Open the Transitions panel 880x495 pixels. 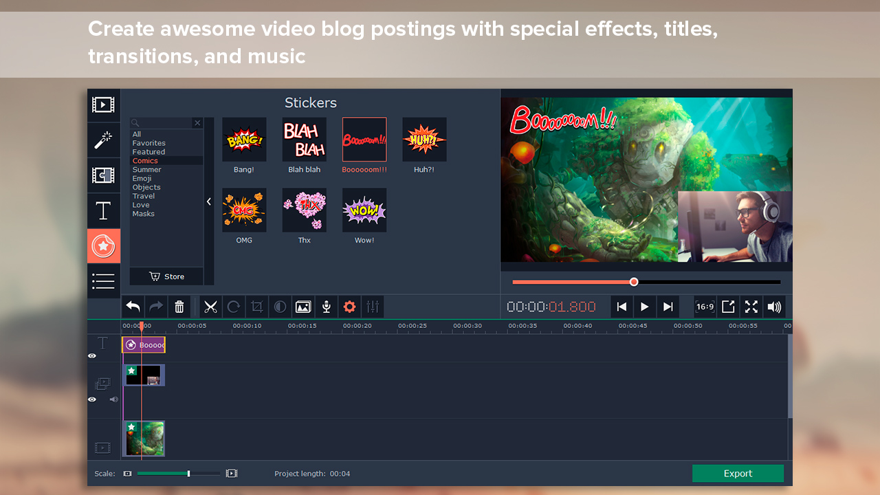(x=103, y=175)
